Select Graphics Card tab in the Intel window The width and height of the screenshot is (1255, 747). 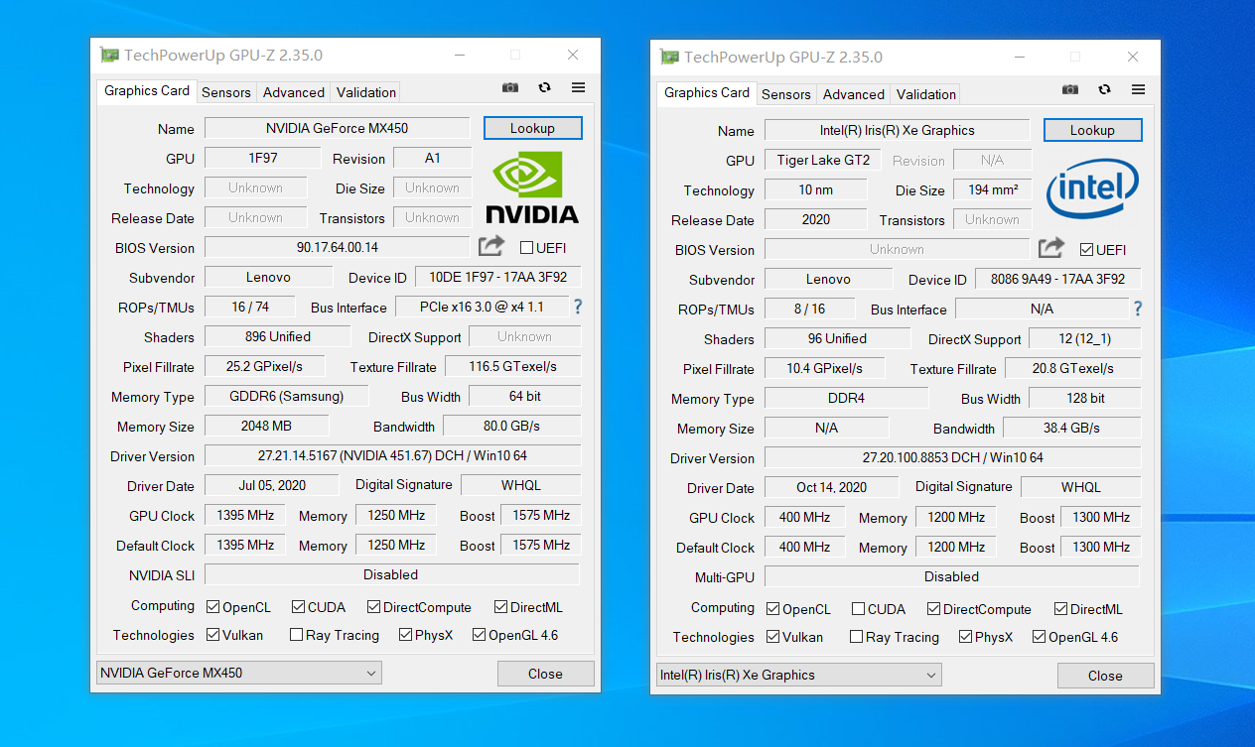point(706,92)
